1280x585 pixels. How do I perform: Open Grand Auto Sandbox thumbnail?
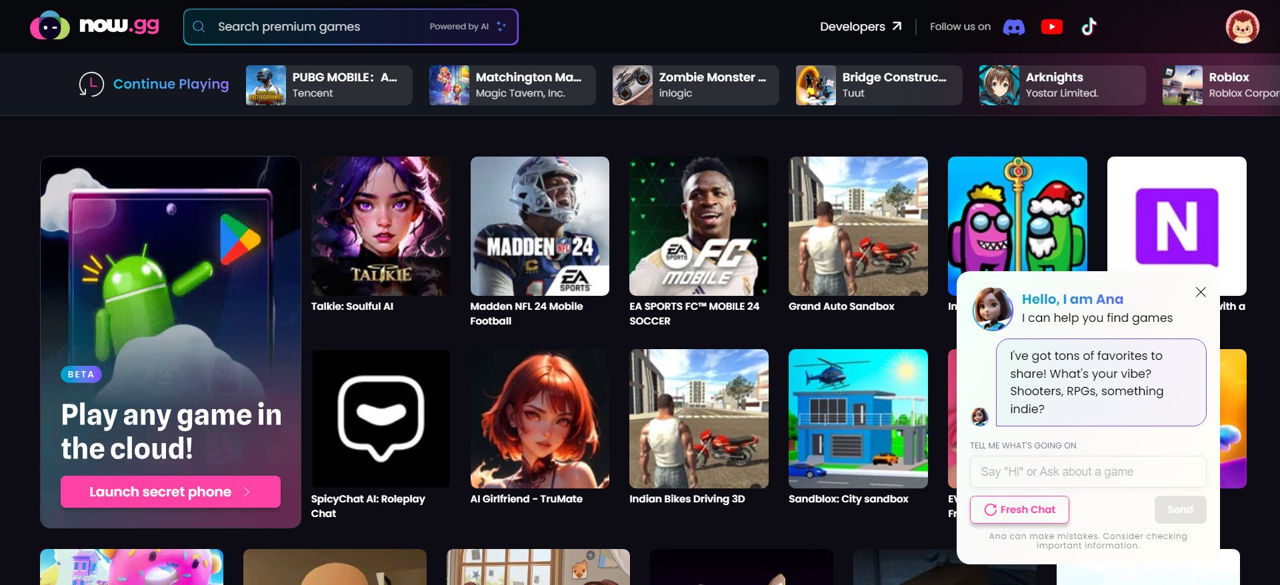858,226
